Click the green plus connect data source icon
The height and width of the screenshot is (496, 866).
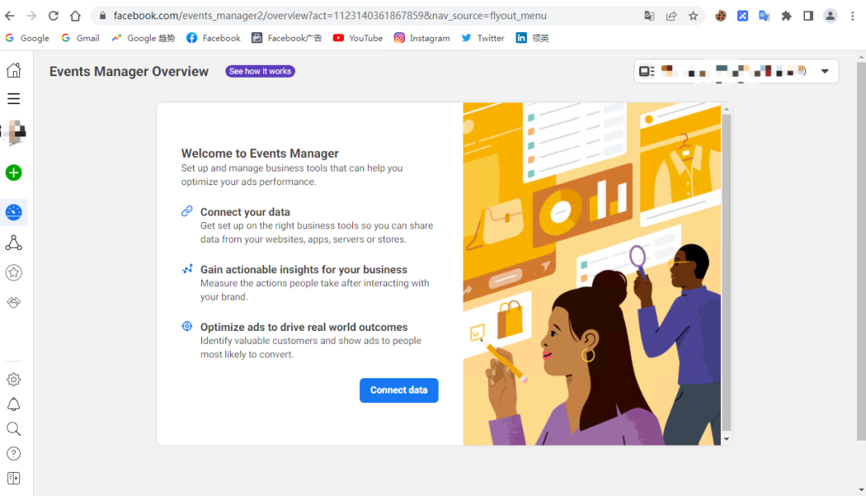14,173
